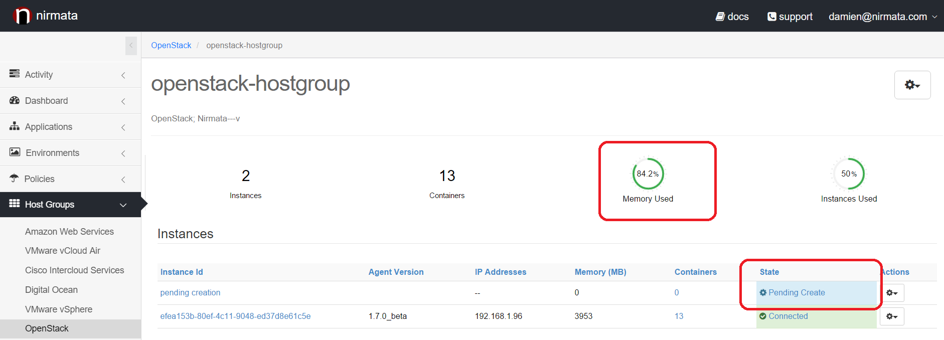Click the 3953 memory value cell
This screenshot has width=944, height=340.
click(x=583, y=316)
